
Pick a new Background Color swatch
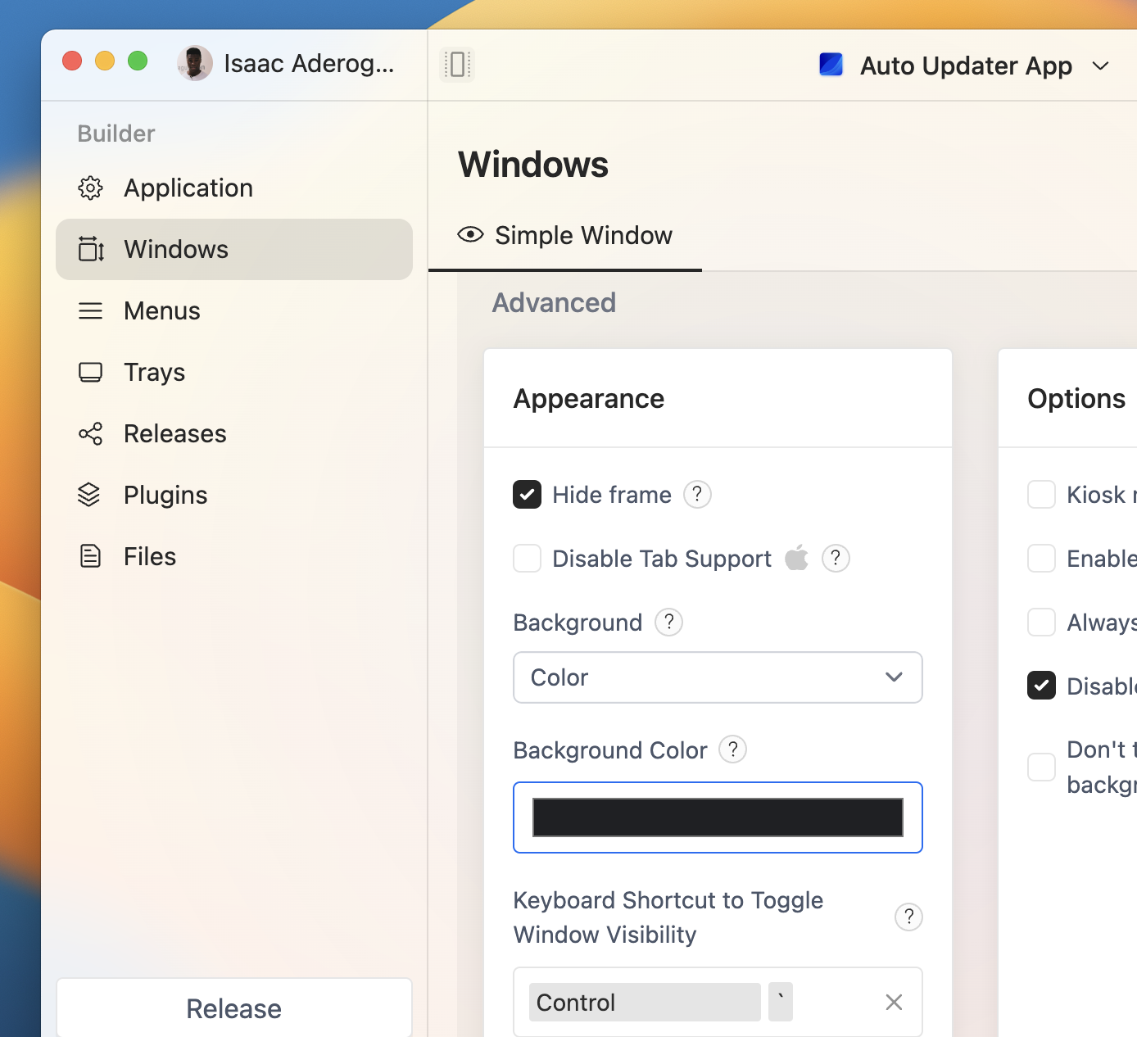(x=718, y=817)
